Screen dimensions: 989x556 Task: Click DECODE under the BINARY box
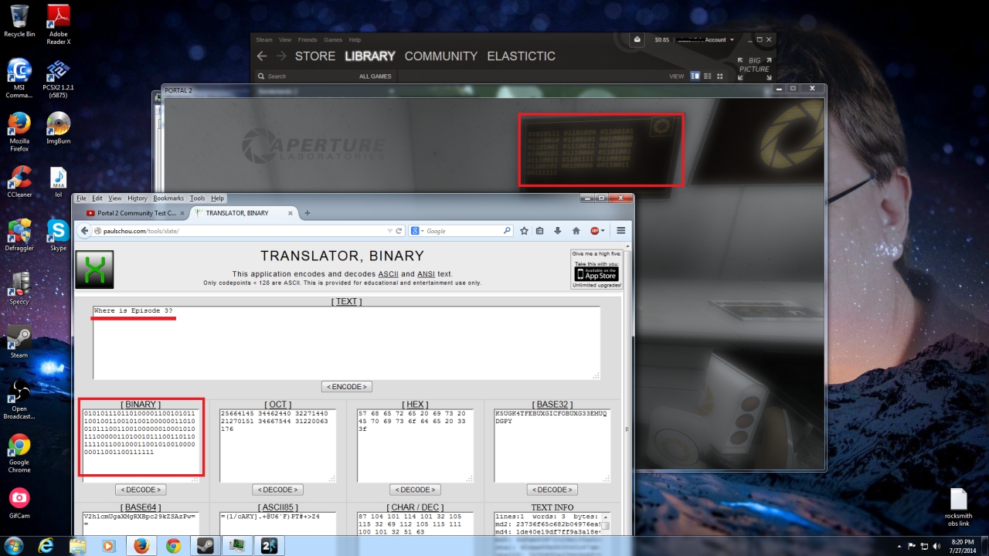pyautogui.click(x=141, y=490)
